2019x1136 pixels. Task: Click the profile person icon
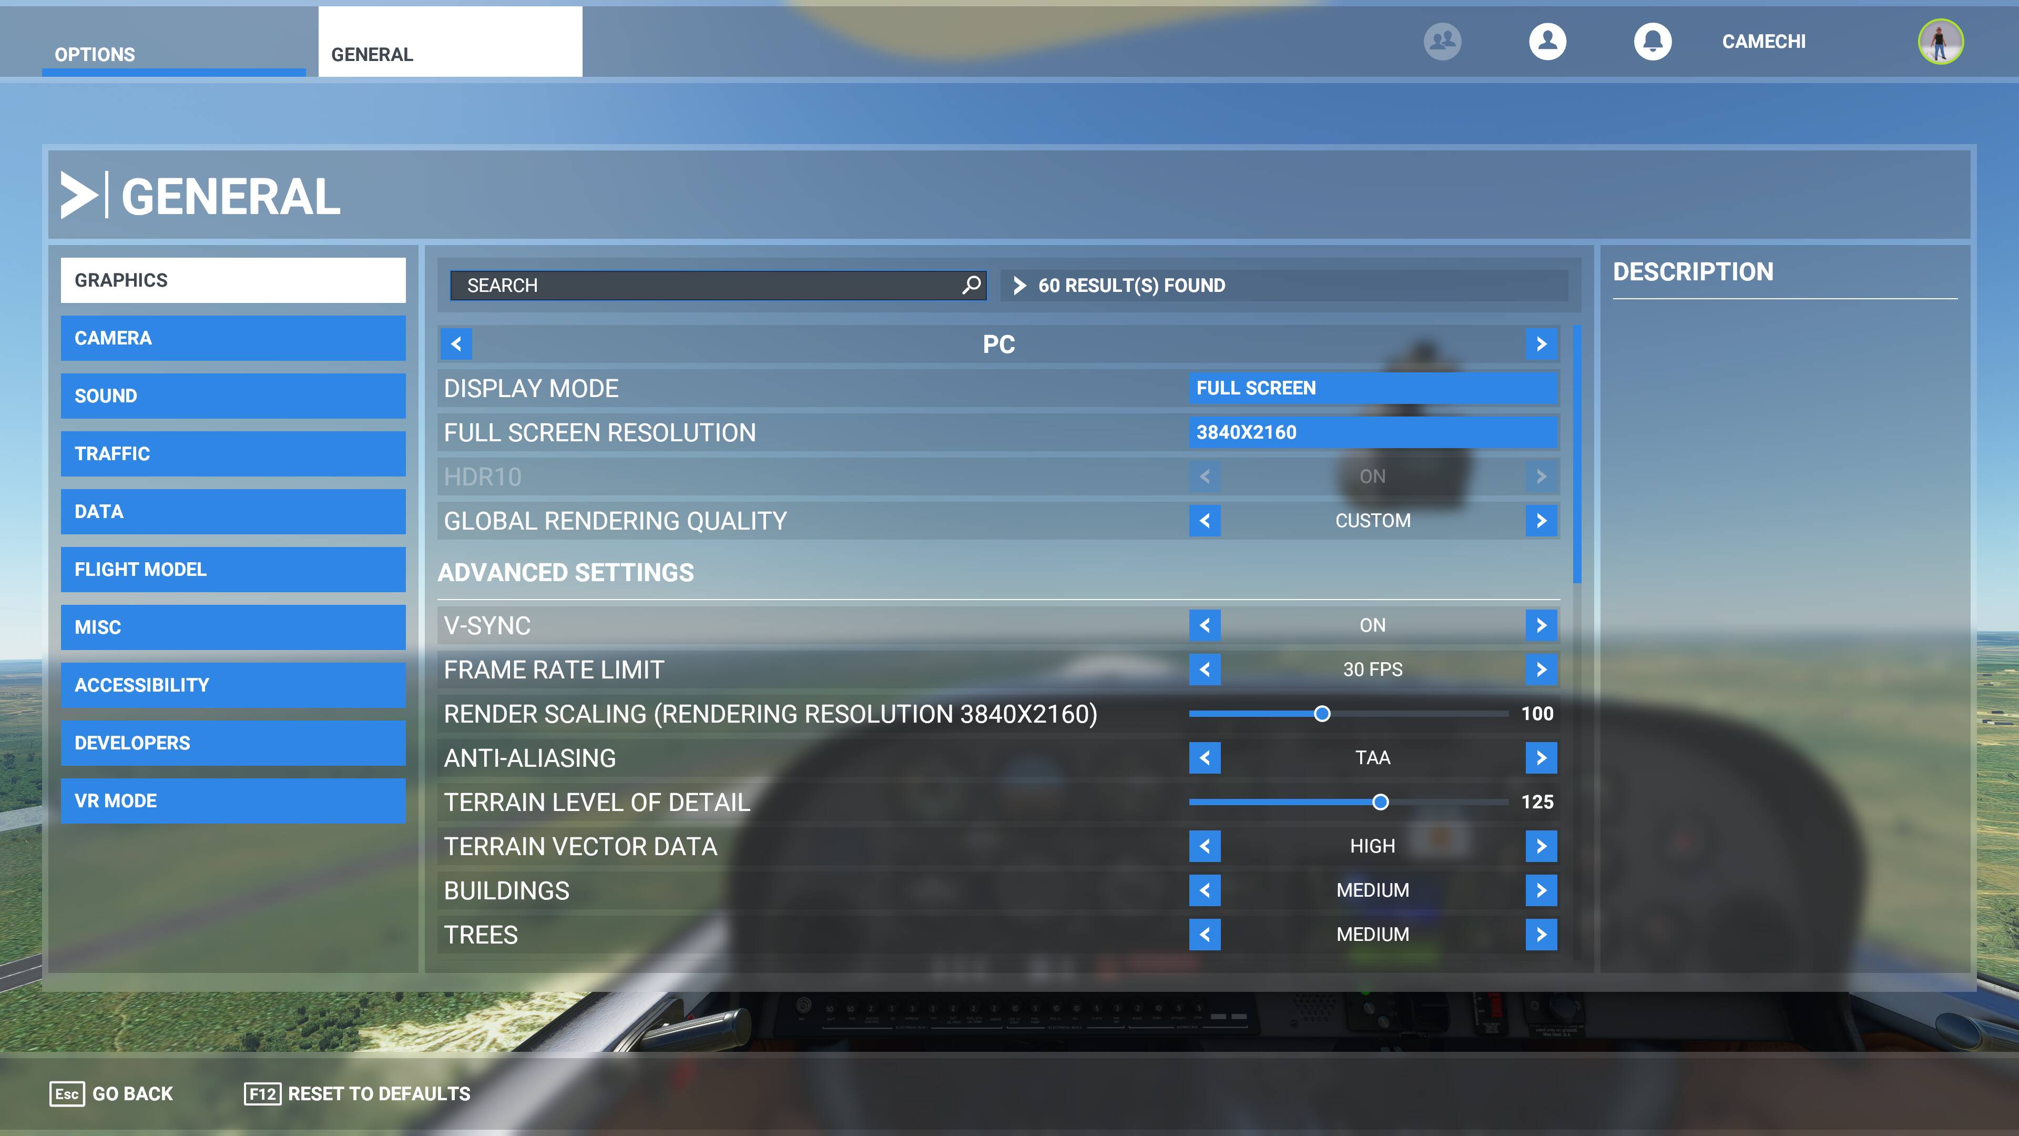tap(1547, 42)
